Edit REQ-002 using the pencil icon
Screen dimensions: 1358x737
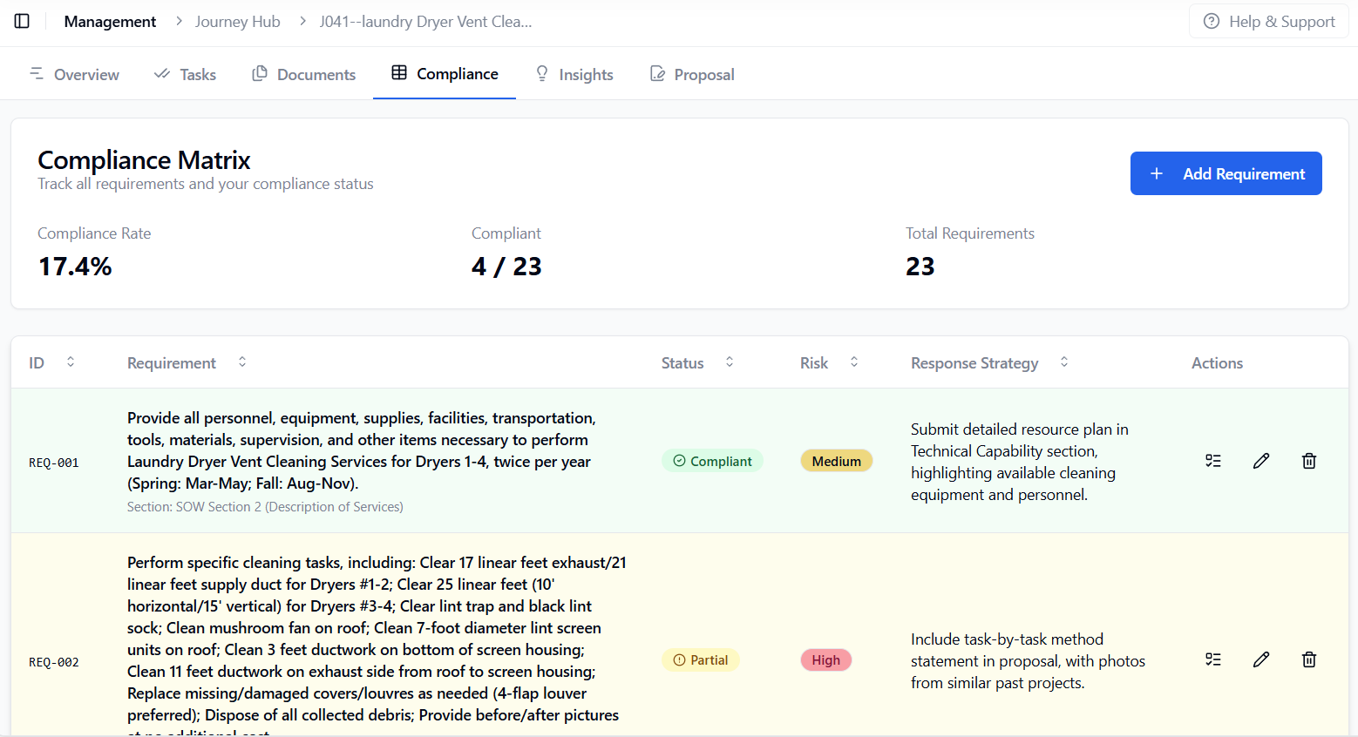[x=1261, y=659]
